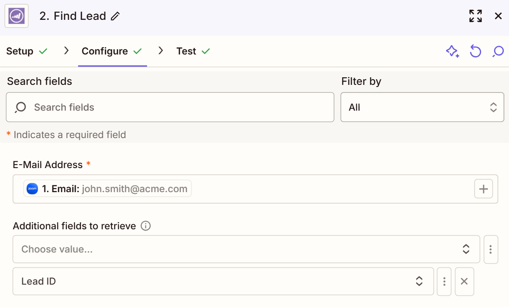This screenshot has height=307, width=509.
Task: Remove the Lead ID field row
Action: [464, 281]
